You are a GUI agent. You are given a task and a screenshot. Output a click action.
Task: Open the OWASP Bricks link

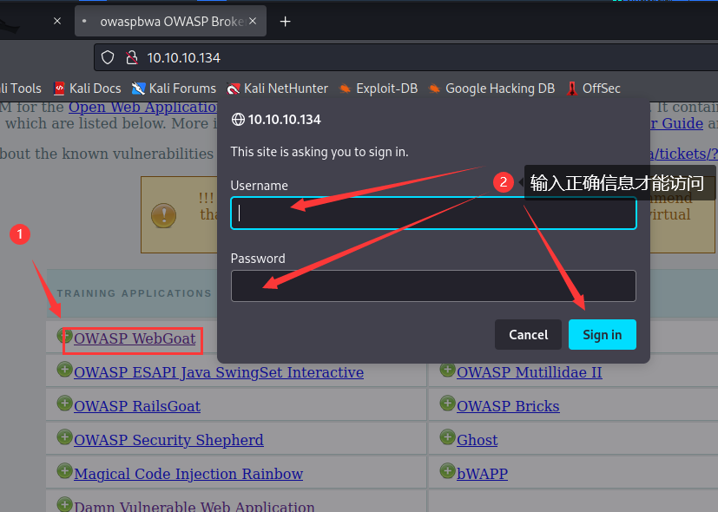pos(508,406)
